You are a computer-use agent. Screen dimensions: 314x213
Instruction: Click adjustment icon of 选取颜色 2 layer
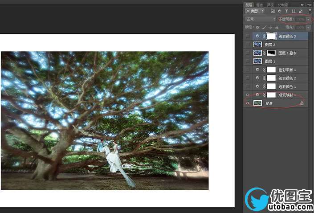257,78
